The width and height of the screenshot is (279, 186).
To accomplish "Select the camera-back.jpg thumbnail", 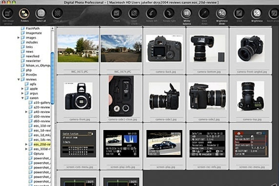I will click(165, 48).
